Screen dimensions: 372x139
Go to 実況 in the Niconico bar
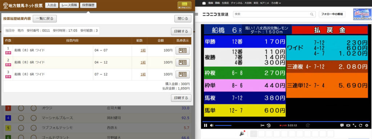tap(256, 3)
